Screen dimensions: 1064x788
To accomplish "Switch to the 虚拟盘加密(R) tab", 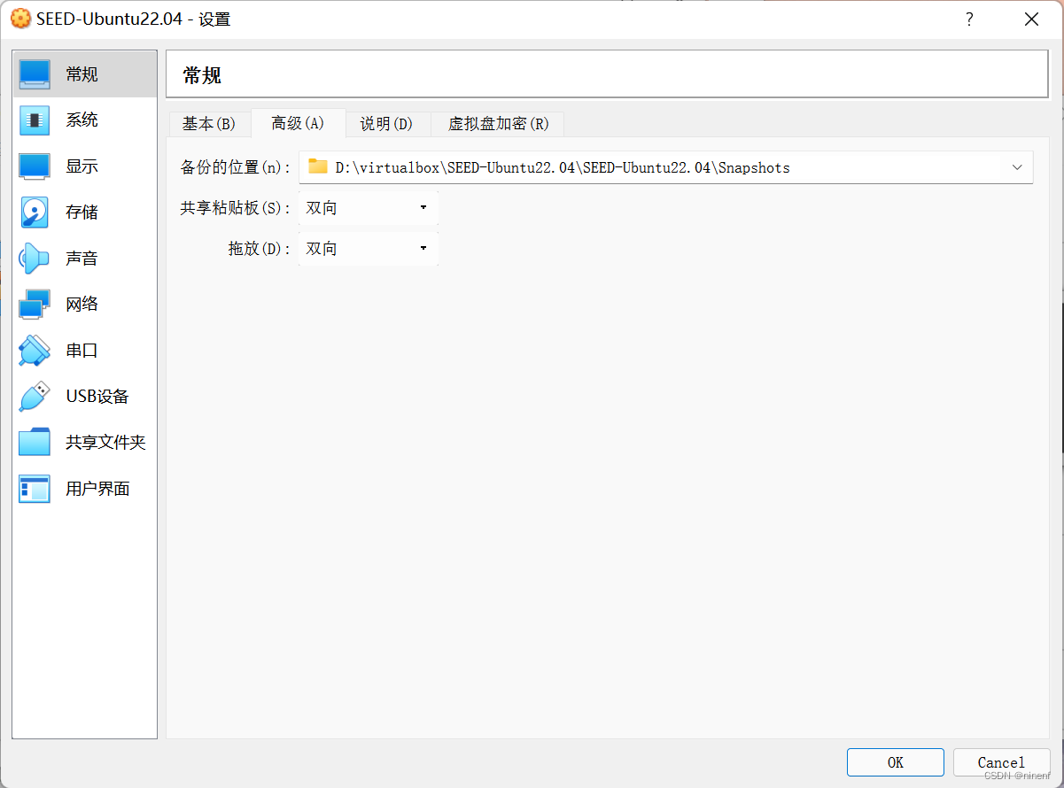I will [x=498, y=124].
